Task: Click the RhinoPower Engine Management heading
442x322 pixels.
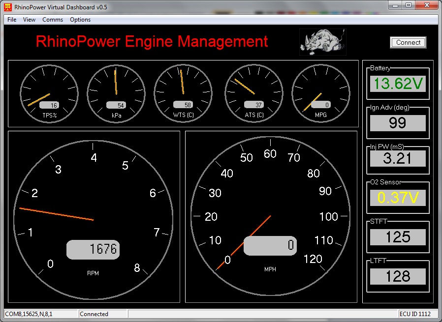Action: (x=152, y=41)
